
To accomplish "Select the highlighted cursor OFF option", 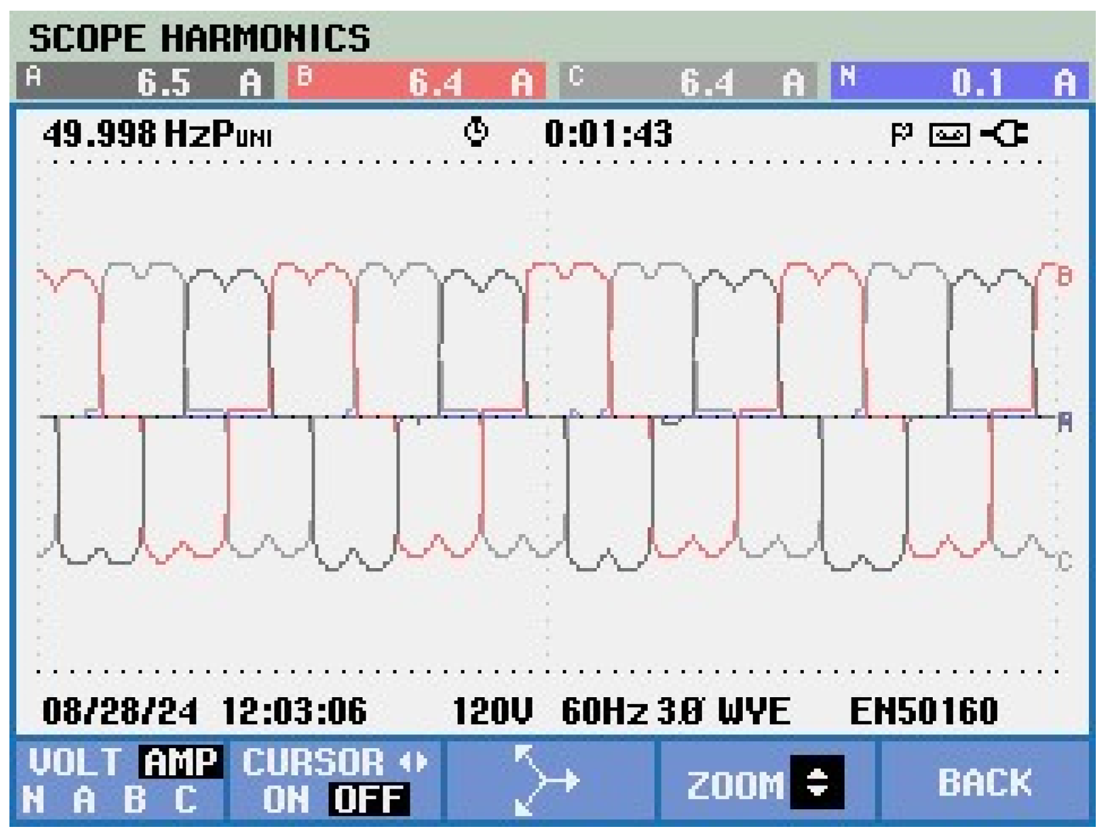I will [369, 800].
